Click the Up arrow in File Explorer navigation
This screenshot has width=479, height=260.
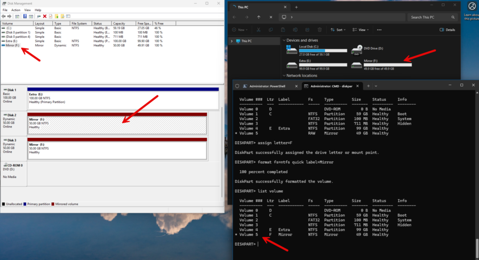click(x=259, y=17)
